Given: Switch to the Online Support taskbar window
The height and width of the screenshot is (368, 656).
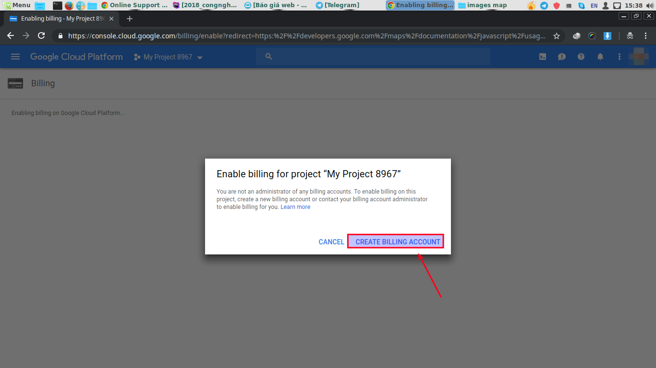Looking at the screenshot, I should click(x=134, y=5).
